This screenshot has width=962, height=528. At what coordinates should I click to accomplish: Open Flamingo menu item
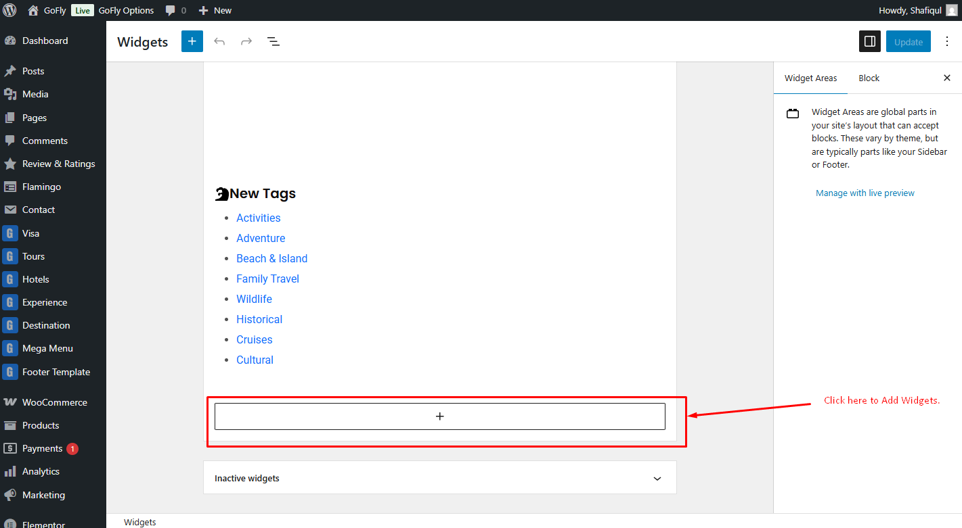53,187
